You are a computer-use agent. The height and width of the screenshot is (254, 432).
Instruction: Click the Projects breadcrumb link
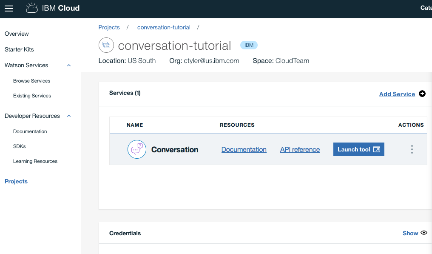[x=109, y=27]
